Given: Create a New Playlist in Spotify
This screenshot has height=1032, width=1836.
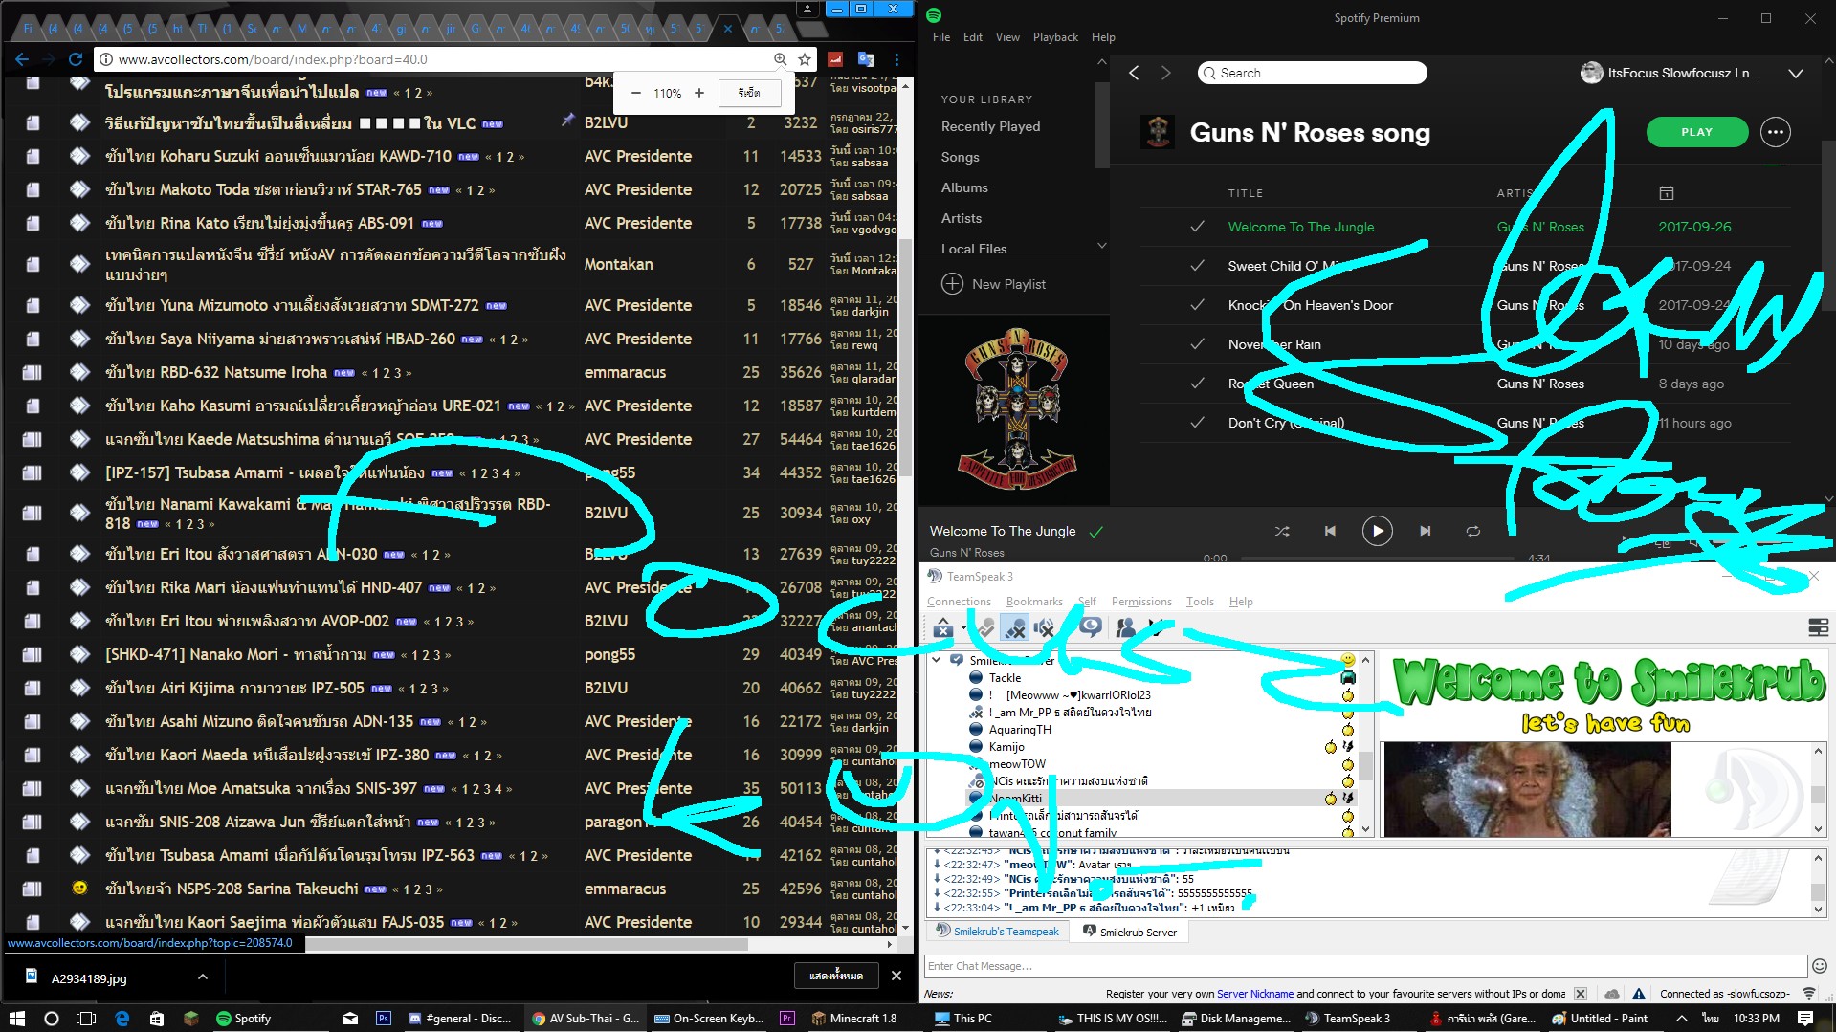Looking at the screenshot, I should (x=994, y=284).
